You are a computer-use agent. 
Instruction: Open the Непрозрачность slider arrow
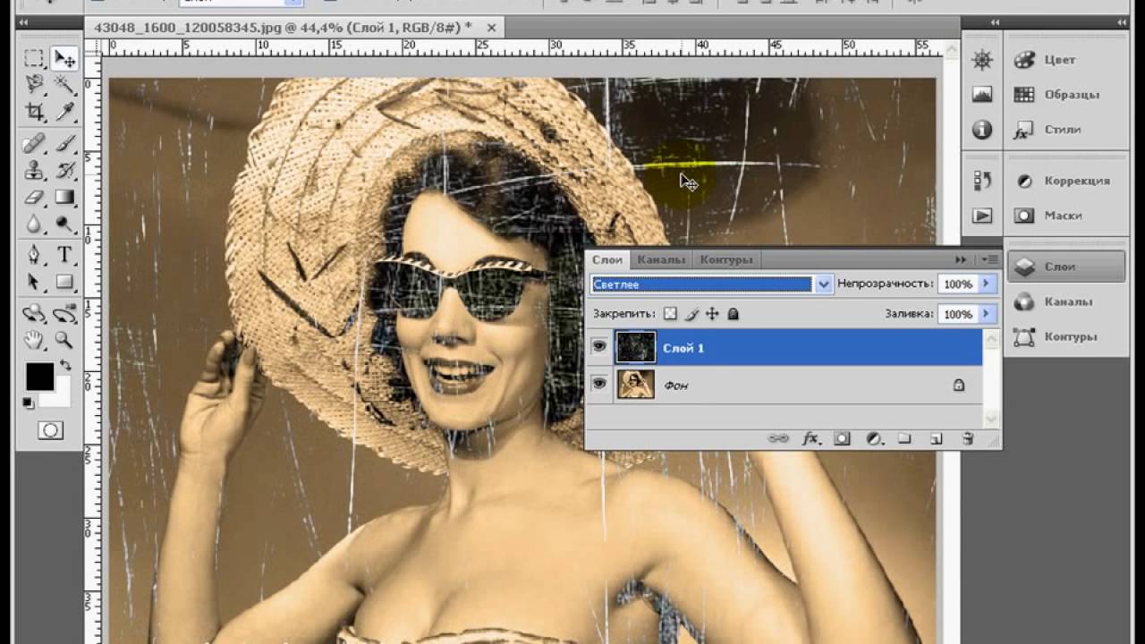point(987,284)
